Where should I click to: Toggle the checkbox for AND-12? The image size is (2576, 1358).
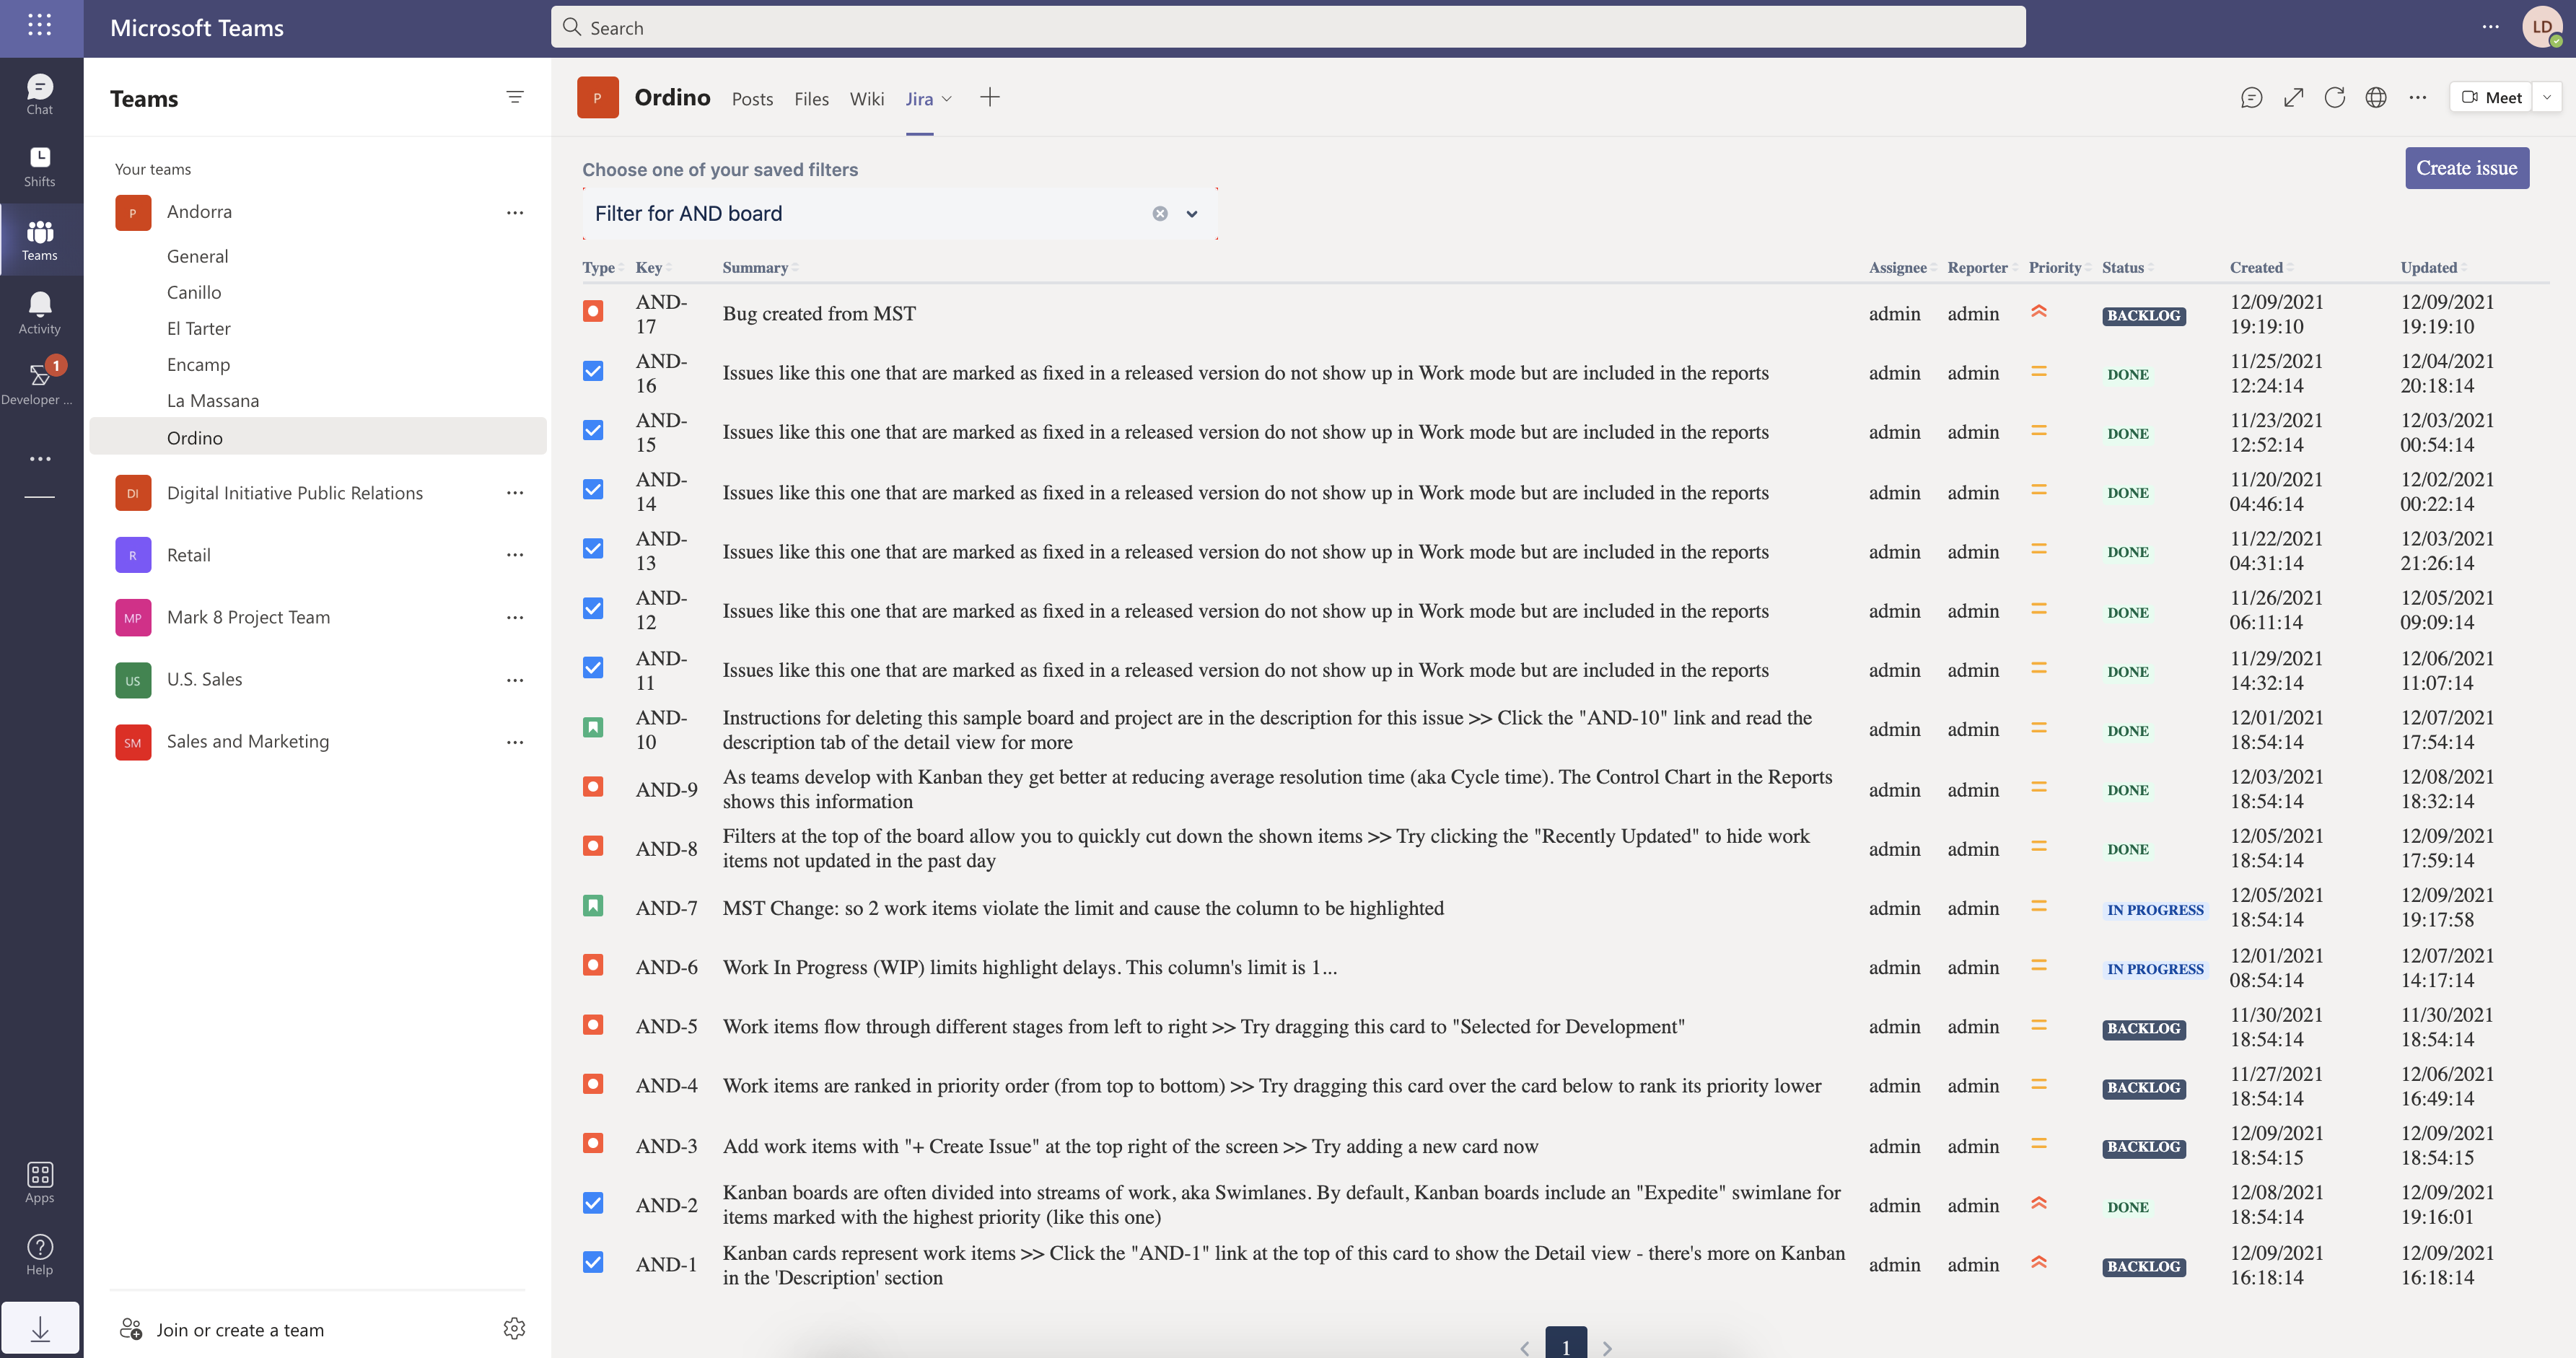(x=593, y=608)
